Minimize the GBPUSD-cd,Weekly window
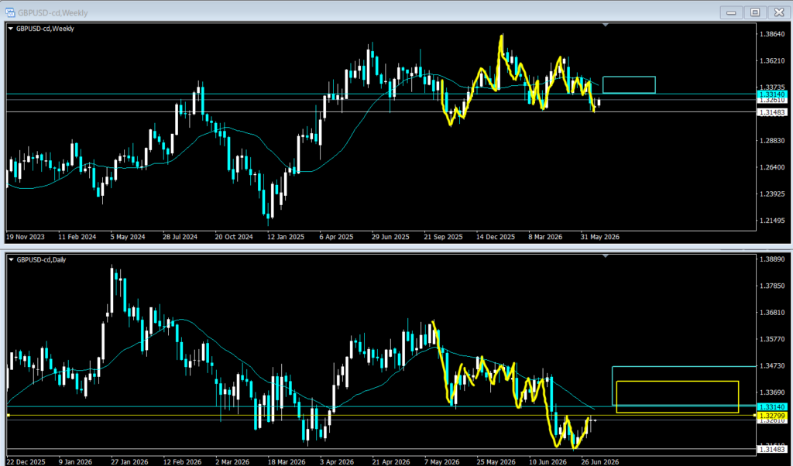This screenshot has height=466, width=793. (731, 12)
